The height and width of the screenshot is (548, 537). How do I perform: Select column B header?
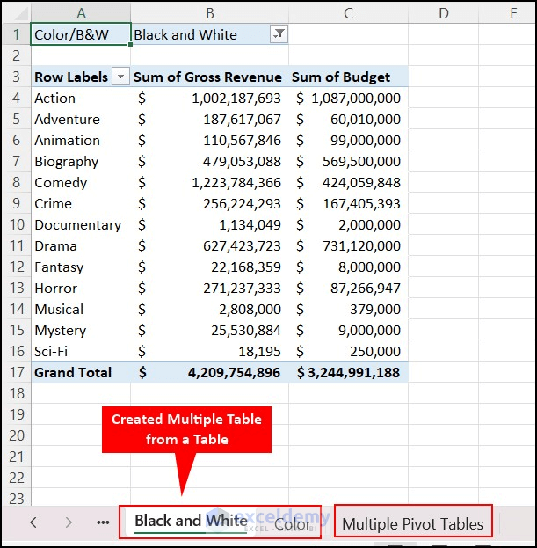(x=210, y=13)
